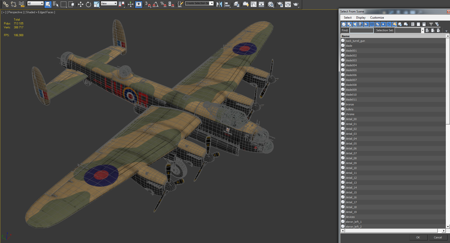
Task: Click inside the Find text field
Action: (x=362, y=30)
